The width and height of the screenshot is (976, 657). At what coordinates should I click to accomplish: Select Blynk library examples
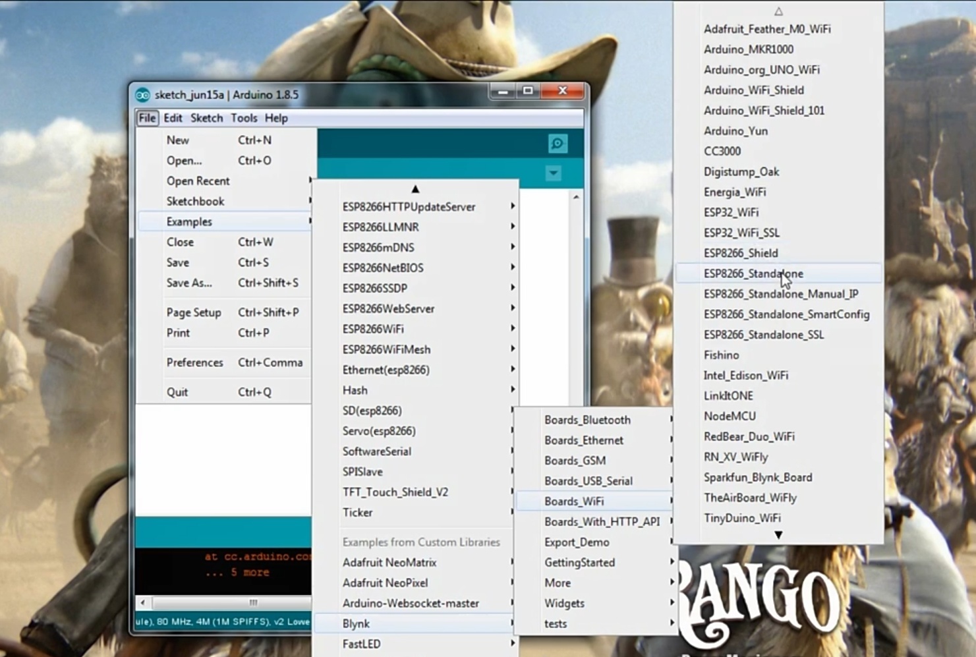pos(414,624)
